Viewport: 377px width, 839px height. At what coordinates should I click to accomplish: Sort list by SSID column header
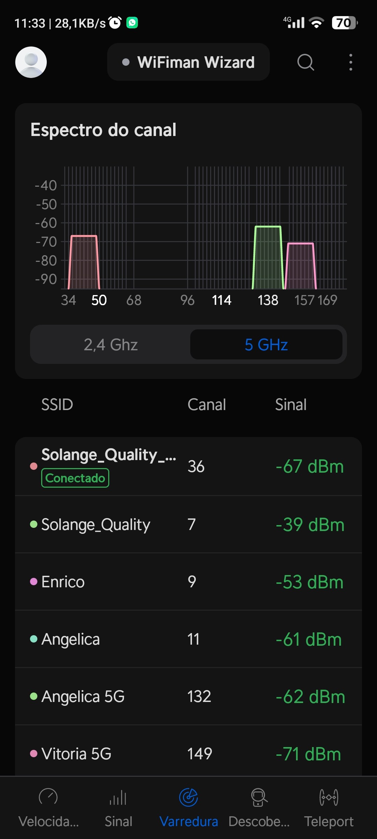click(x=57, y=404)
